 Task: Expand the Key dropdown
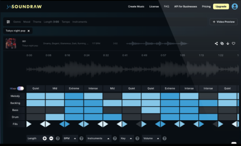point(127,138)
